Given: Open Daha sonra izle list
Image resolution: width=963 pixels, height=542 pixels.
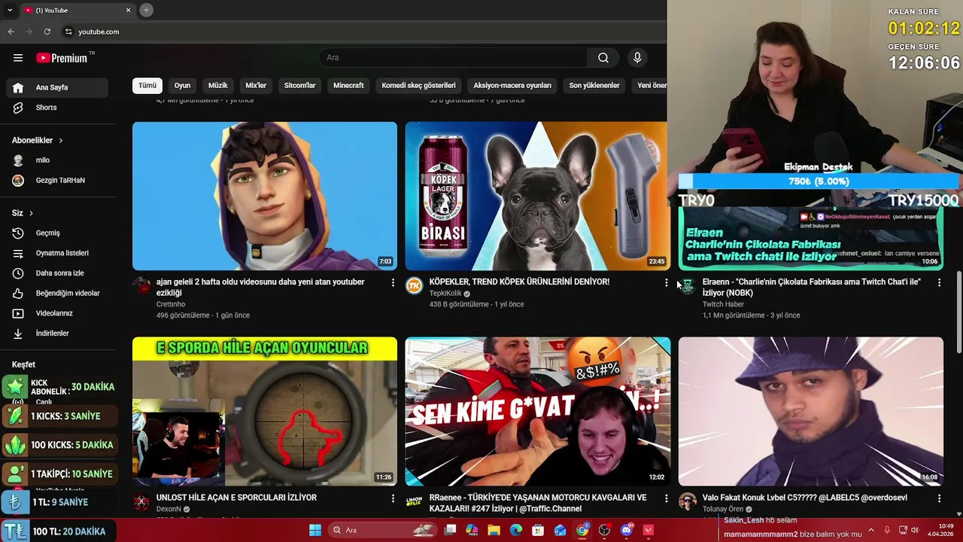Looking at the screenshot, I should (57, 273).
